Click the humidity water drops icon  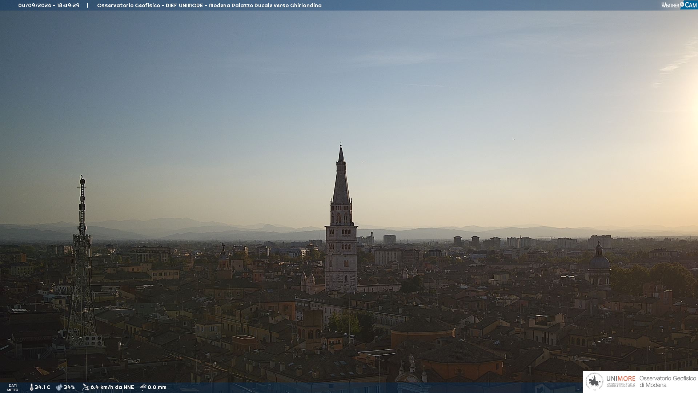pyautogui.click(x=59, y=387)
